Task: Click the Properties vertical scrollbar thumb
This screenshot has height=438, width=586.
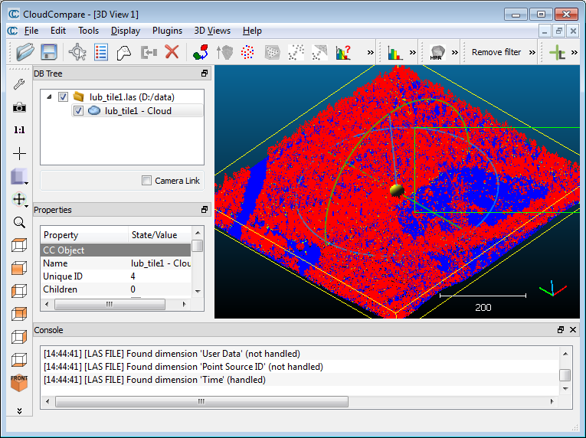Action: click(x=198, y=246)
